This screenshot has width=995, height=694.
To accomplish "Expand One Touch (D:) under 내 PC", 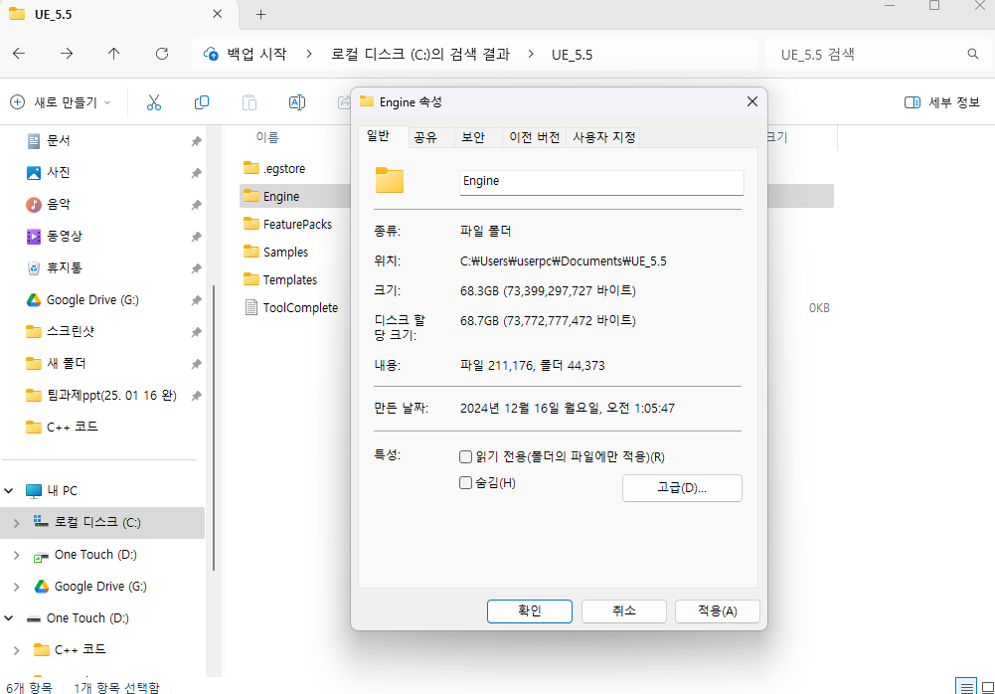I will 17,555.
